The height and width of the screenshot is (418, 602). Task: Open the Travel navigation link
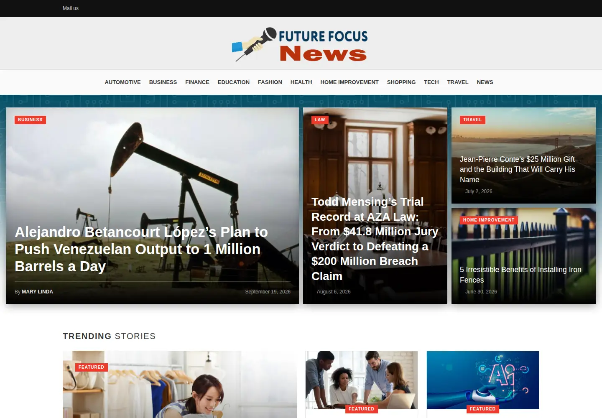click(458, 82)
